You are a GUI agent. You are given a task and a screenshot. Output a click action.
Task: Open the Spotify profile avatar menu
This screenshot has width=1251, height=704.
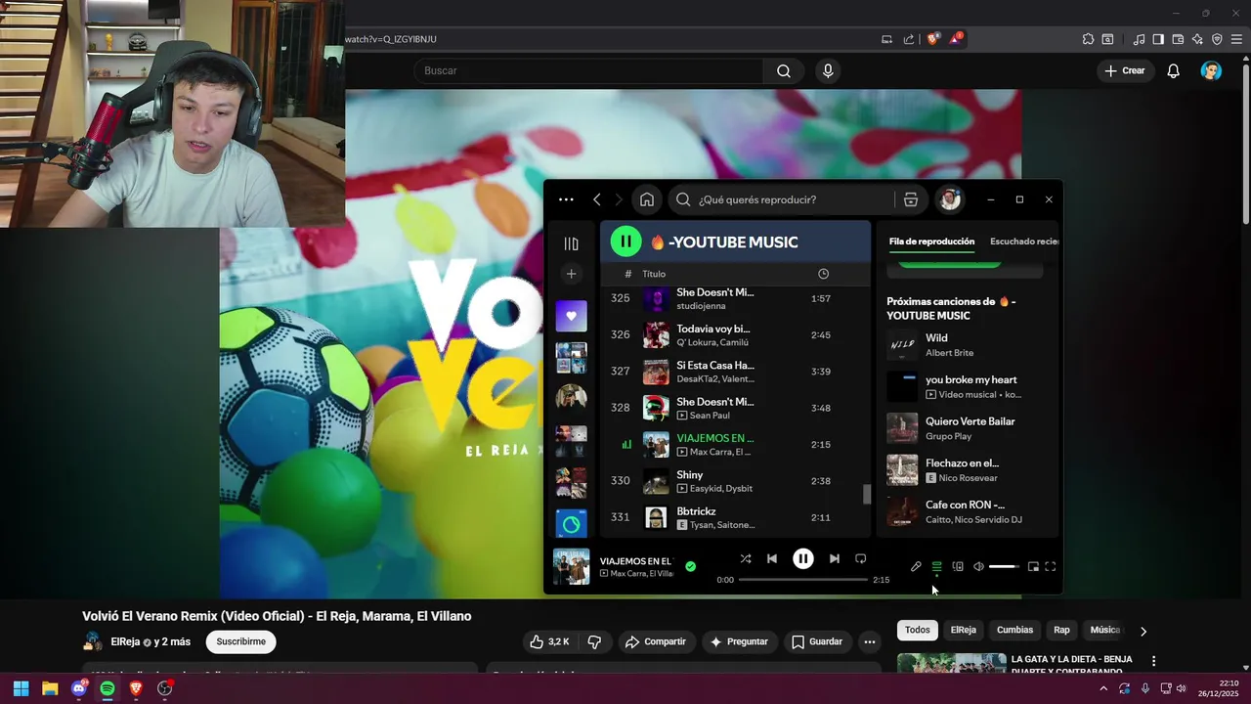pos(950,199)
